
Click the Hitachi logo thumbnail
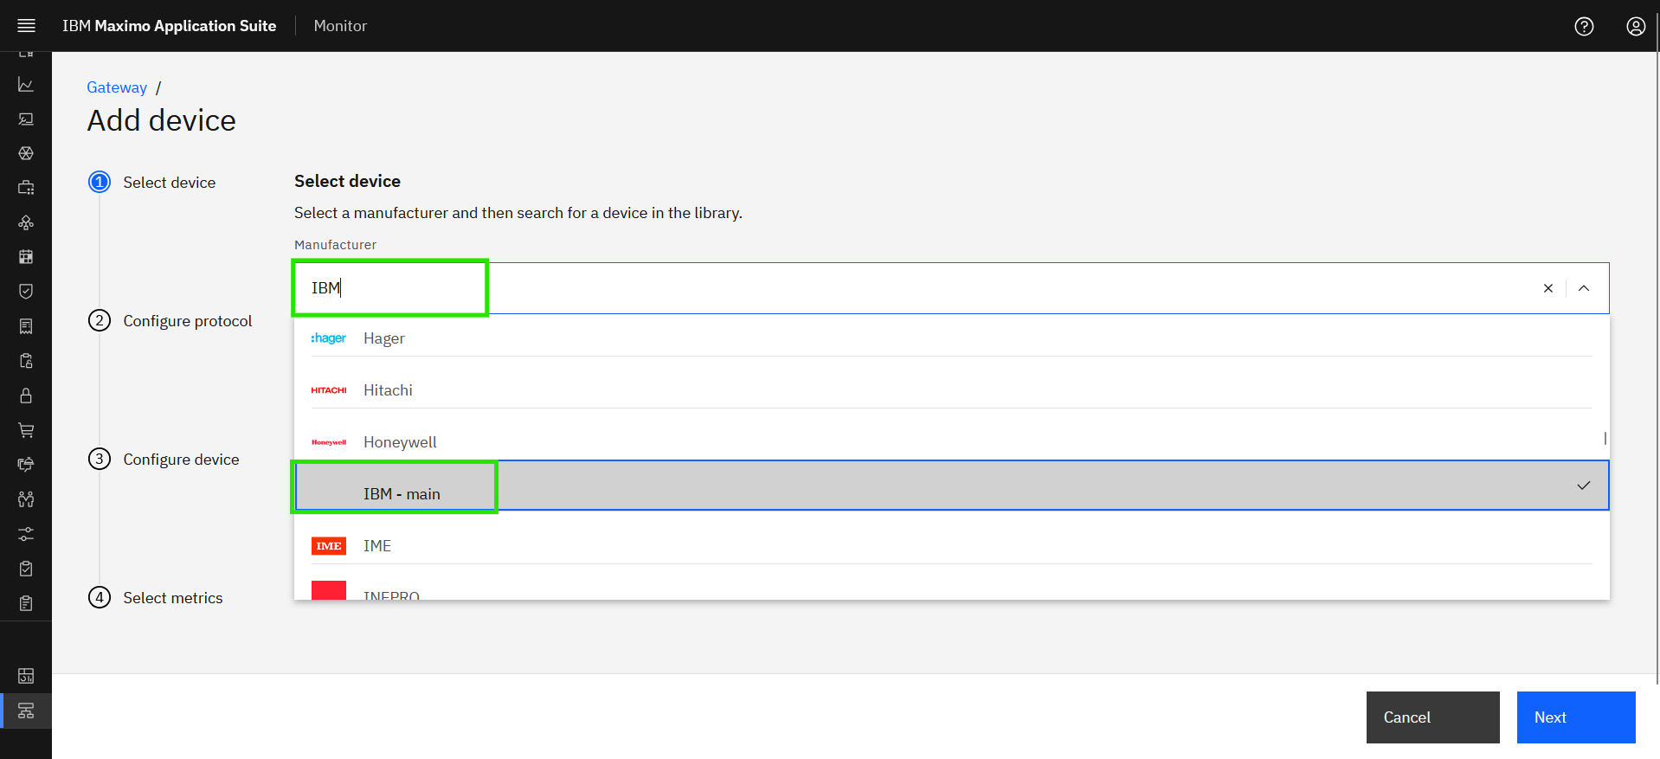pos(329,390)
